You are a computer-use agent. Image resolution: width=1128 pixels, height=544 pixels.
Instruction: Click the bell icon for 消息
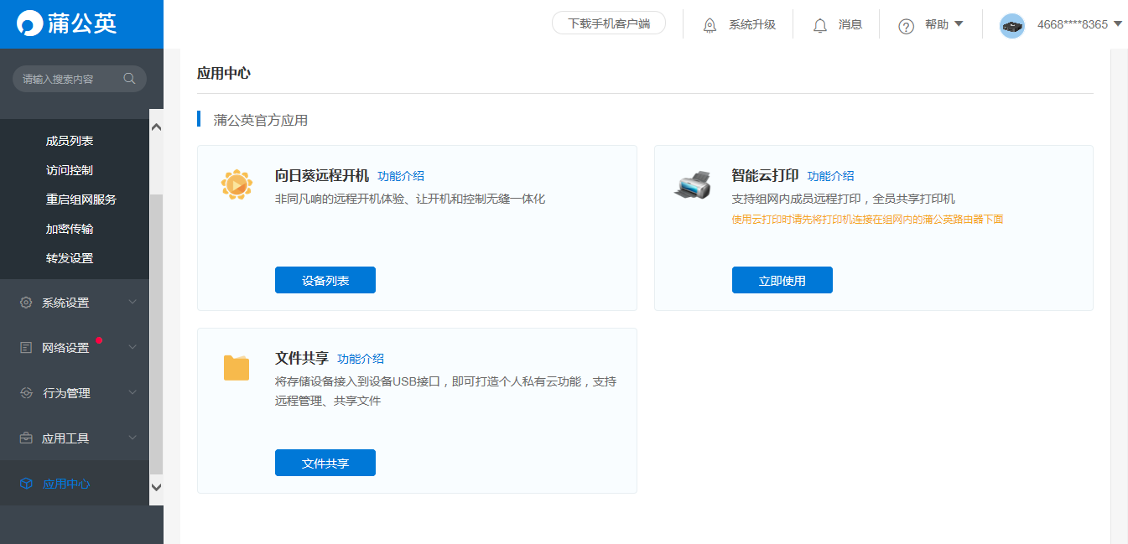click(x=820, y=25)
